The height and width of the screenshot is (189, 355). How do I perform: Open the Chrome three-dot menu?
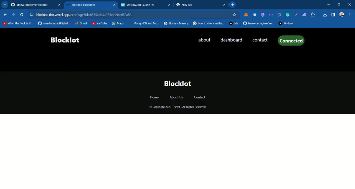tap(350, 15)
